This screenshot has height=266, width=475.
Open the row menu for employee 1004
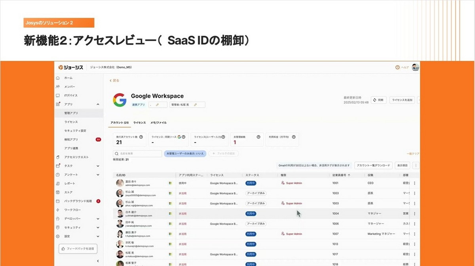(x=414, y=213)
